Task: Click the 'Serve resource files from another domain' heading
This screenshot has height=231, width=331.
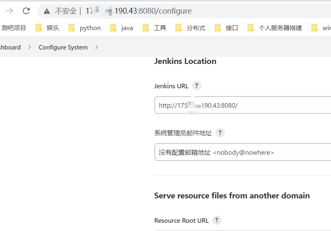Action: point(232,196)
